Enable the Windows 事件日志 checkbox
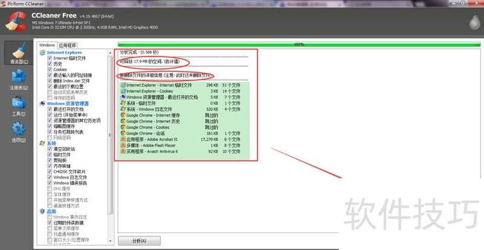This screenshot has width=484, height=250. point(50,217)
